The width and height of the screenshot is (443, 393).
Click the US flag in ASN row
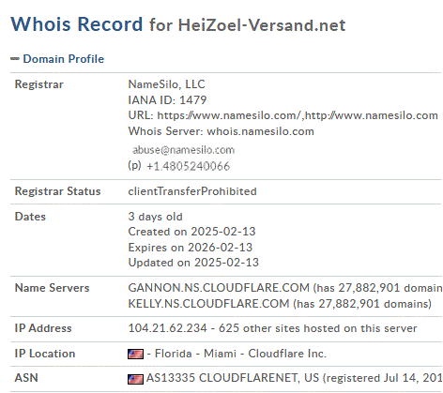click(x=135, y=379)
